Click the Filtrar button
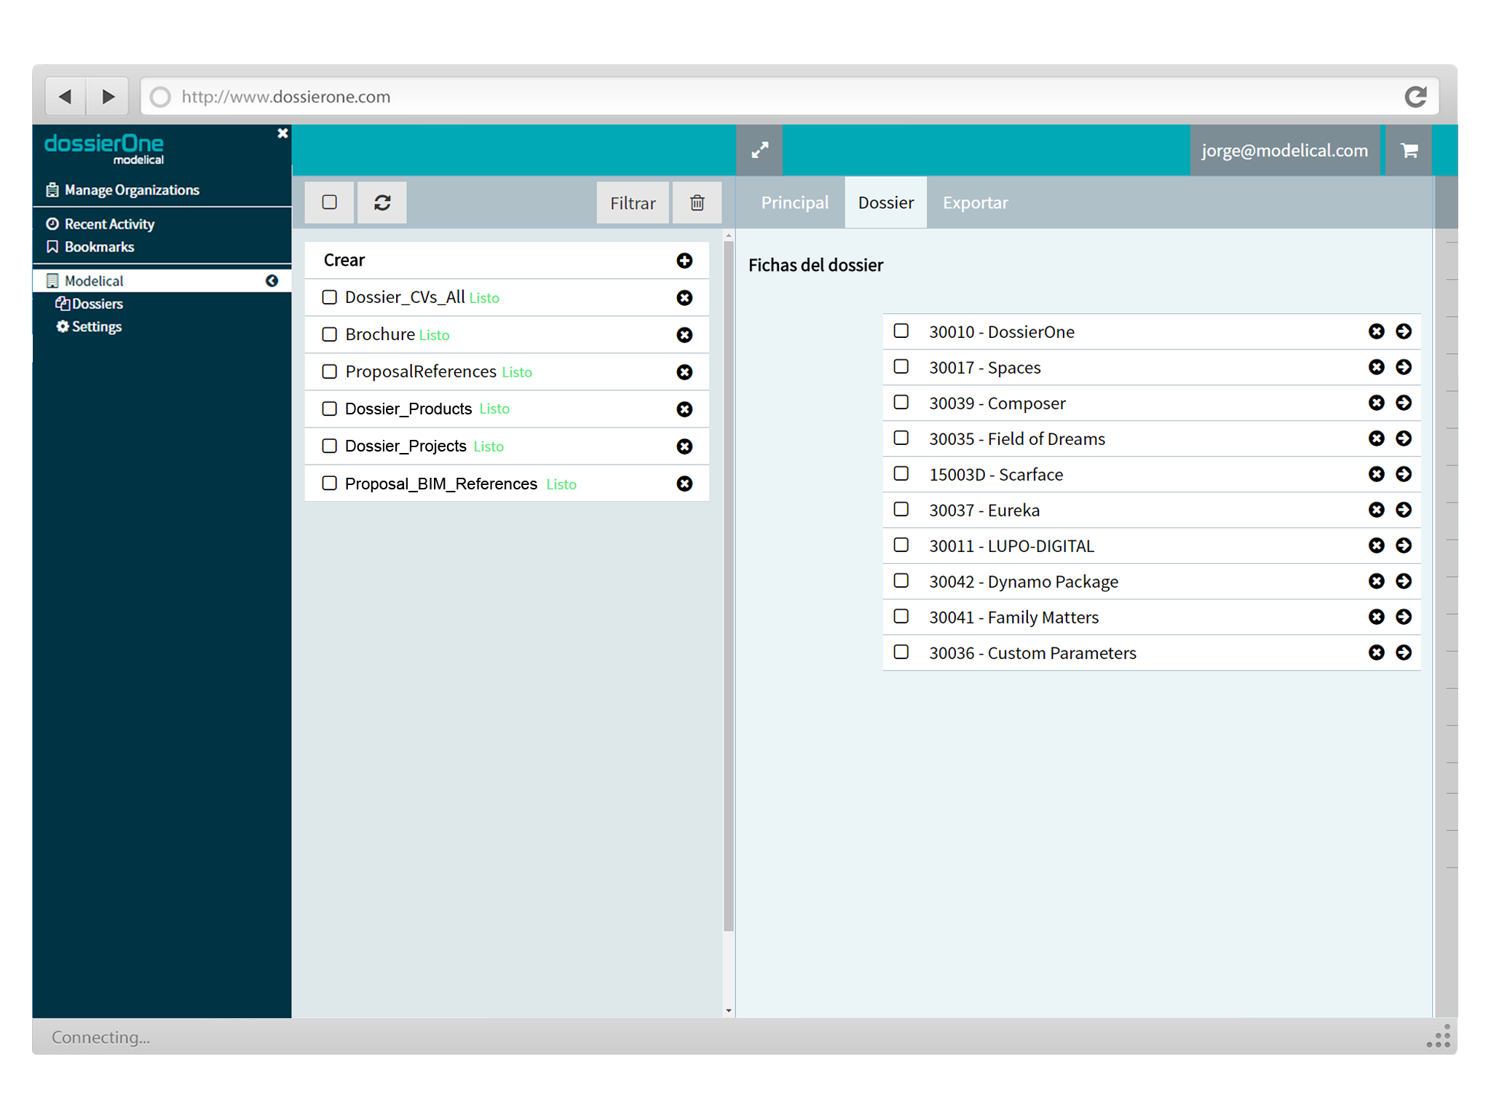The height and width of the screenshot is (1115, 1491). pos(633,203)
